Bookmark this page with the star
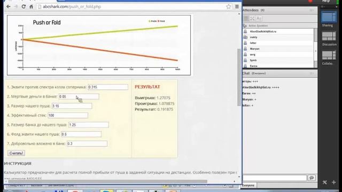 228,6
